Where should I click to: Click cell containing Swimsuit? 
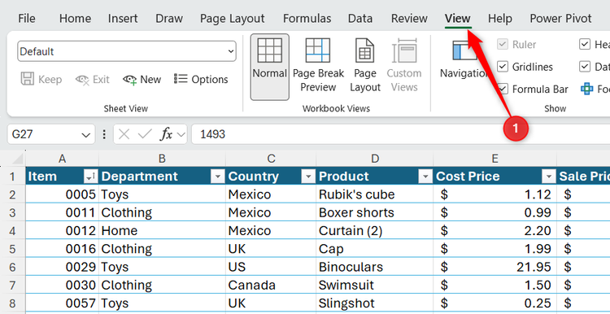pos(375,285)
